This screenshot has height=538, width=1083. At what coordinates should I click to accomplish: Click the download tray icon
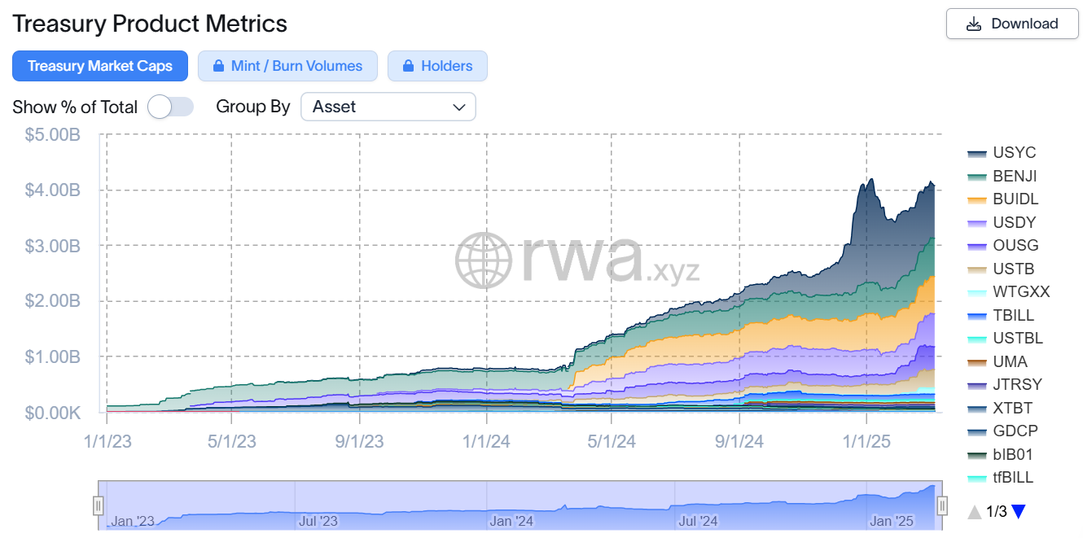pyautogui.click(x=973, y=24)
